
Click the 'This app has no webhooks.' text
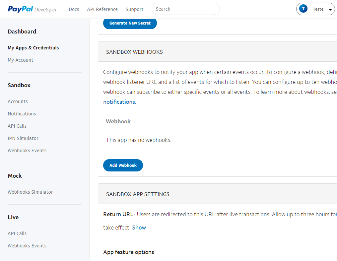click(x=139, y=140)
